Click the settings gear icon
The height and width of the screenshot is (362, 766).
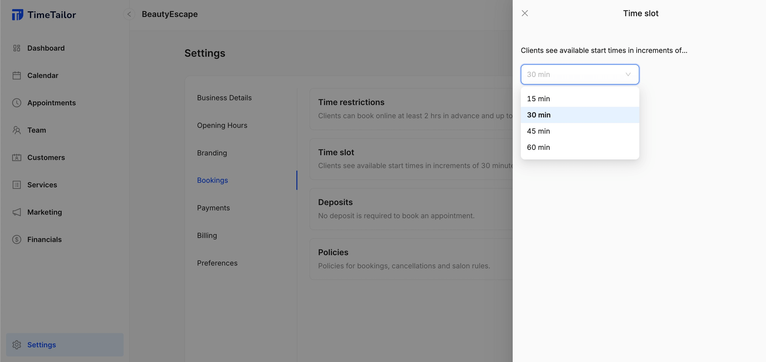(17, 345)
